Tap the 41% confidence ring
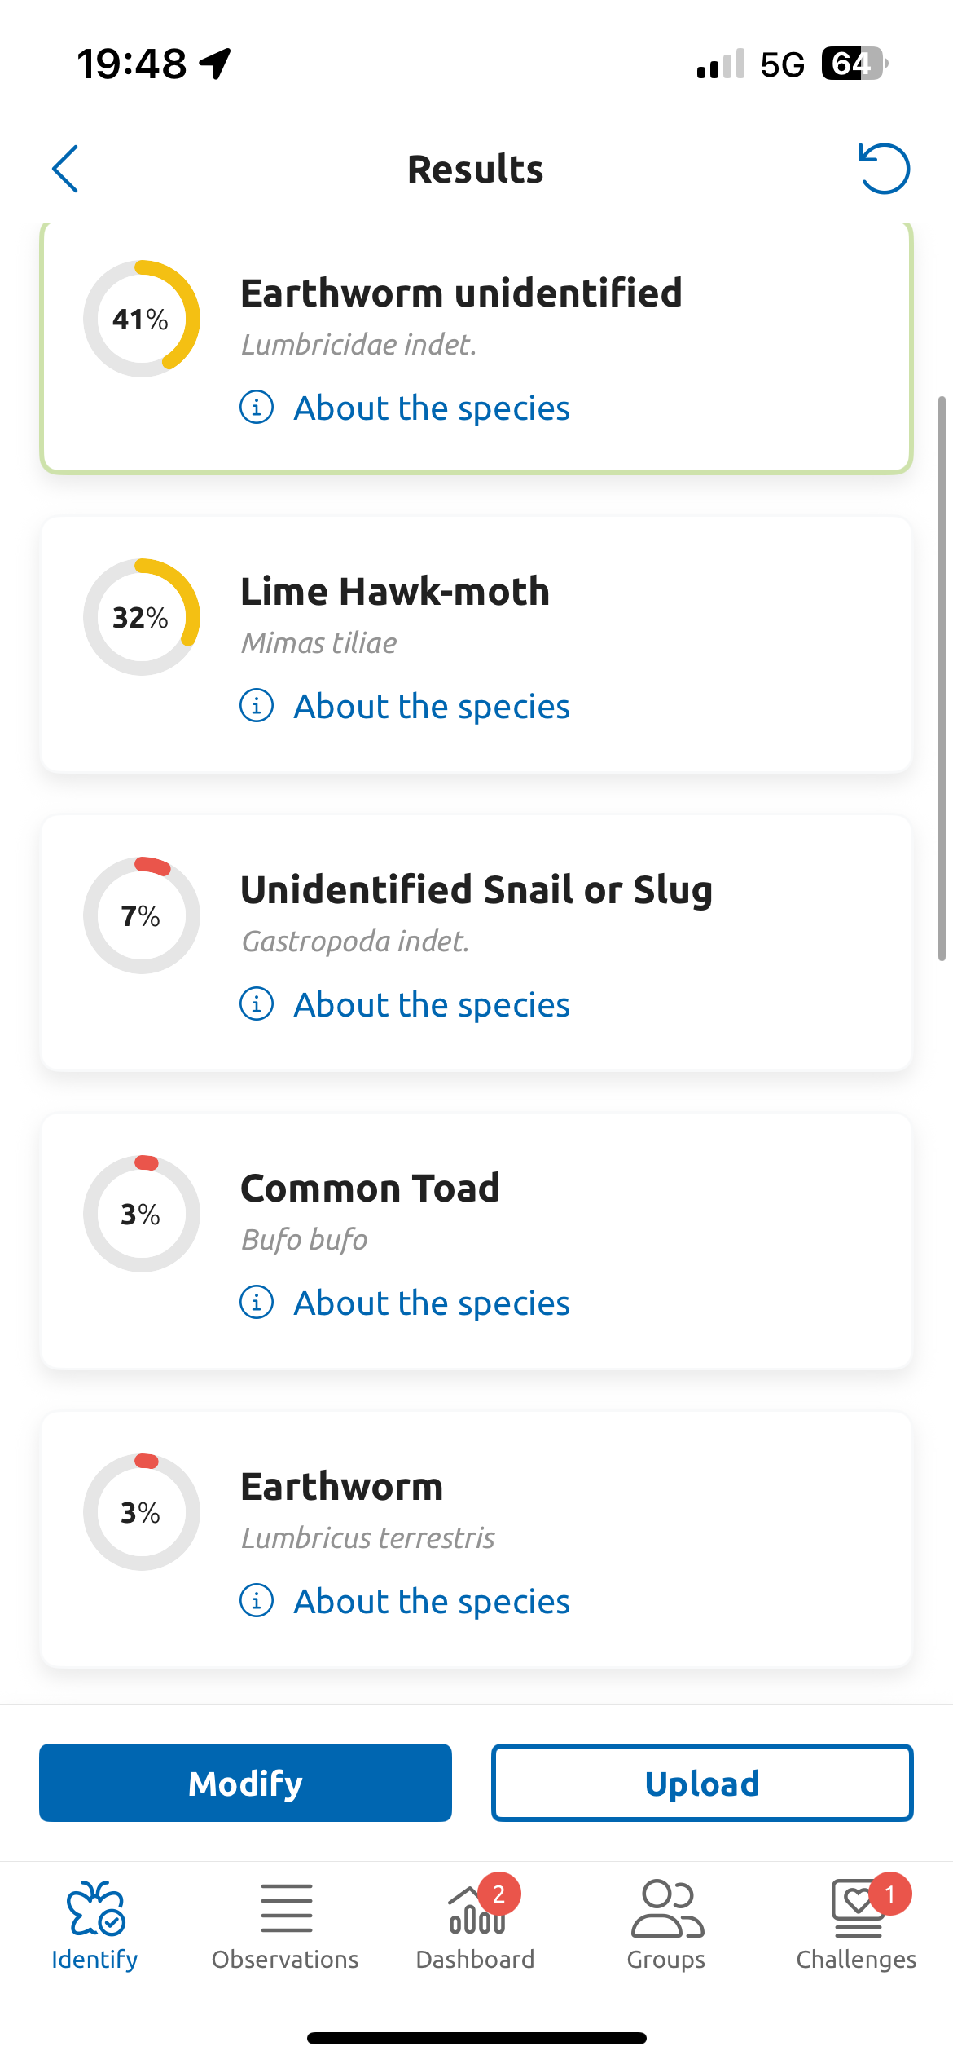The width and height of the screenshot is (953, 2064). (142, 319)
